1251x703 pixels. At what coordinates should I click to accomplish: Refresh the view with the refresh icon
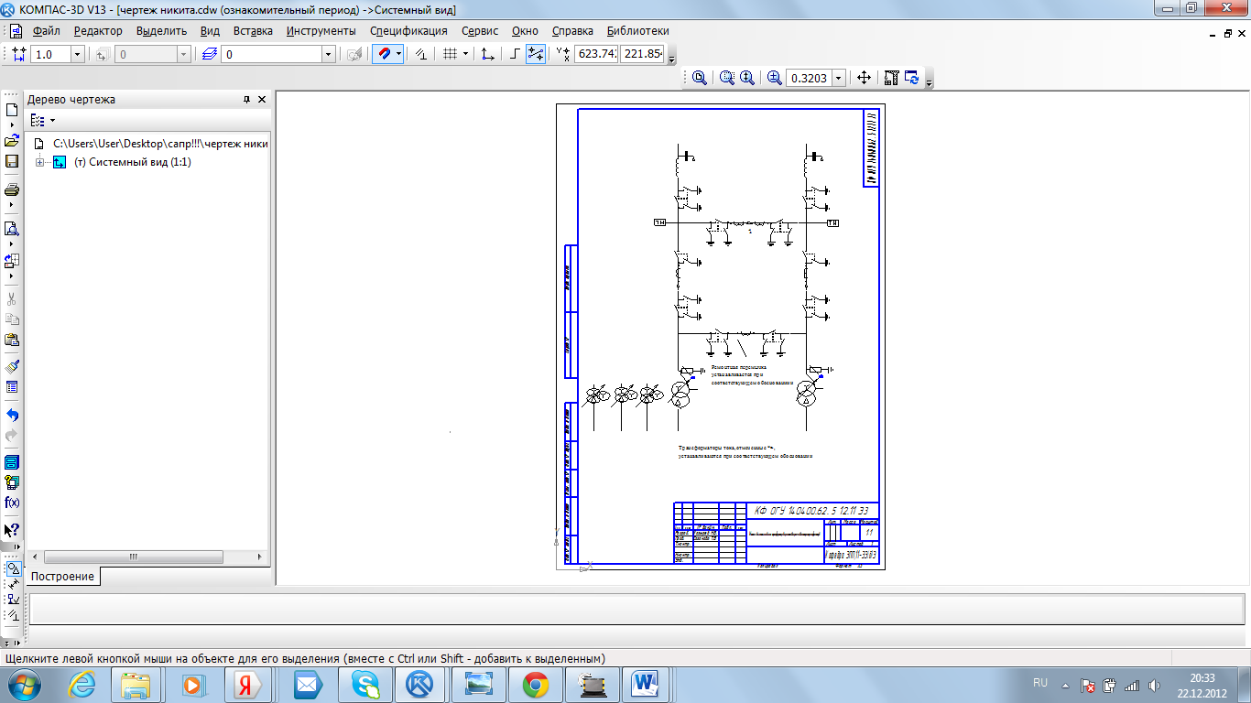[x=911, y=79]
